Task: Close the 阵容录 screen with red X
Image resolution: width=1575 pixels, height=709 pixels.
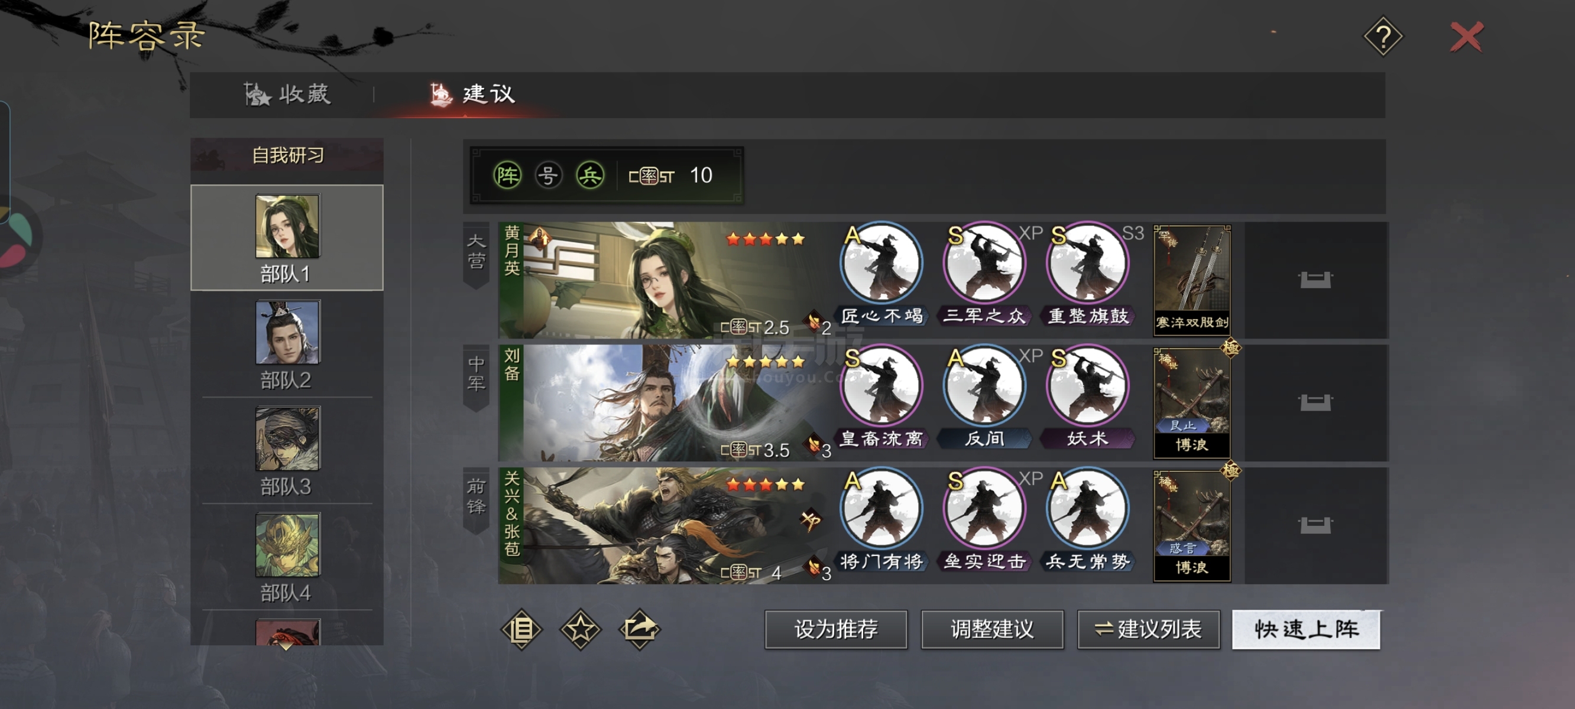Action: 1467,37
